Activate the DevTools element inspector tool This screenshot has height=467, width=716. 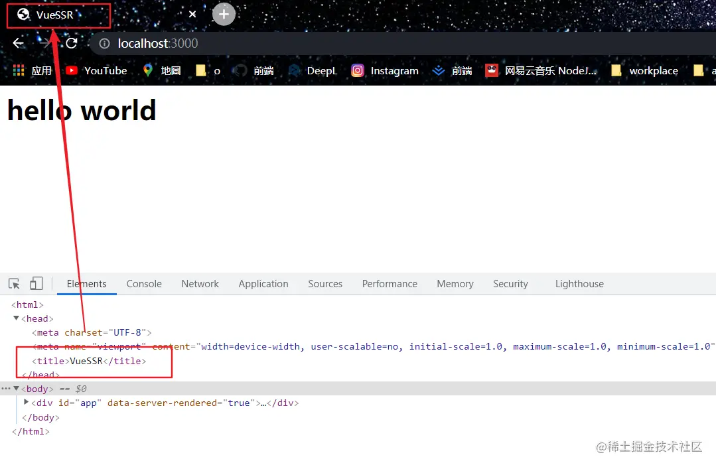(14, 283)
